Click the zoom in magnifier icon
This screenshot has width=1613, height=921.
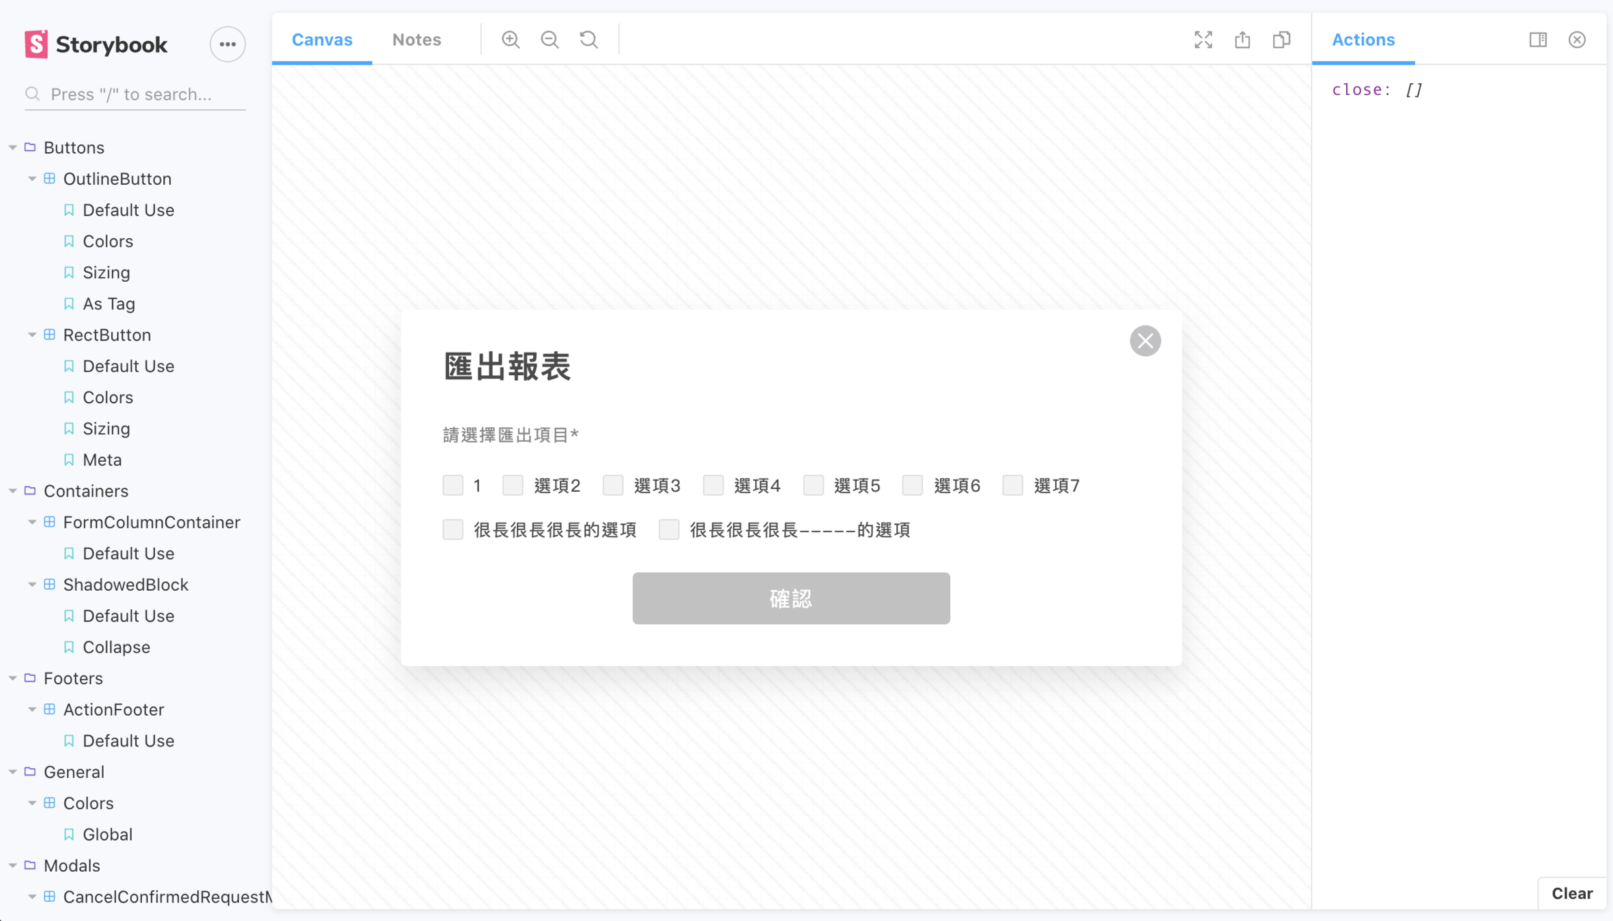pos(510,40)
